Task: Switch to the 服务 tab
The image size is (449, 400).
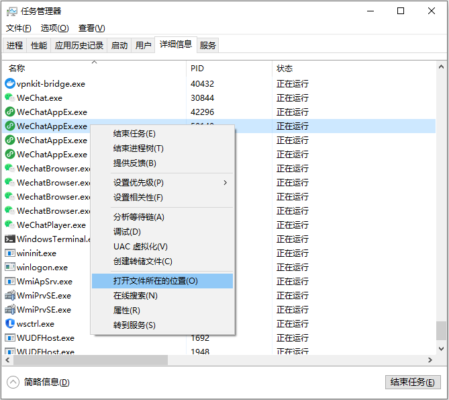Action: tap(207, 45)
